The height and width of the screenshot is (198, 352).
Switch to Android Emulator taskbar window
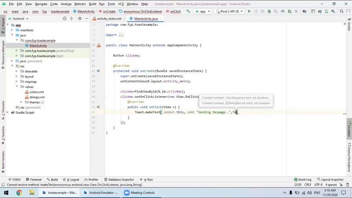coord(100,193)
